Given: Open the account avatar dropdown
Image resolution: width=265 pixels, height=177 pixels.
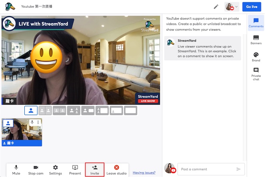Looking at the screenshot, I should [x=232, y=7].
